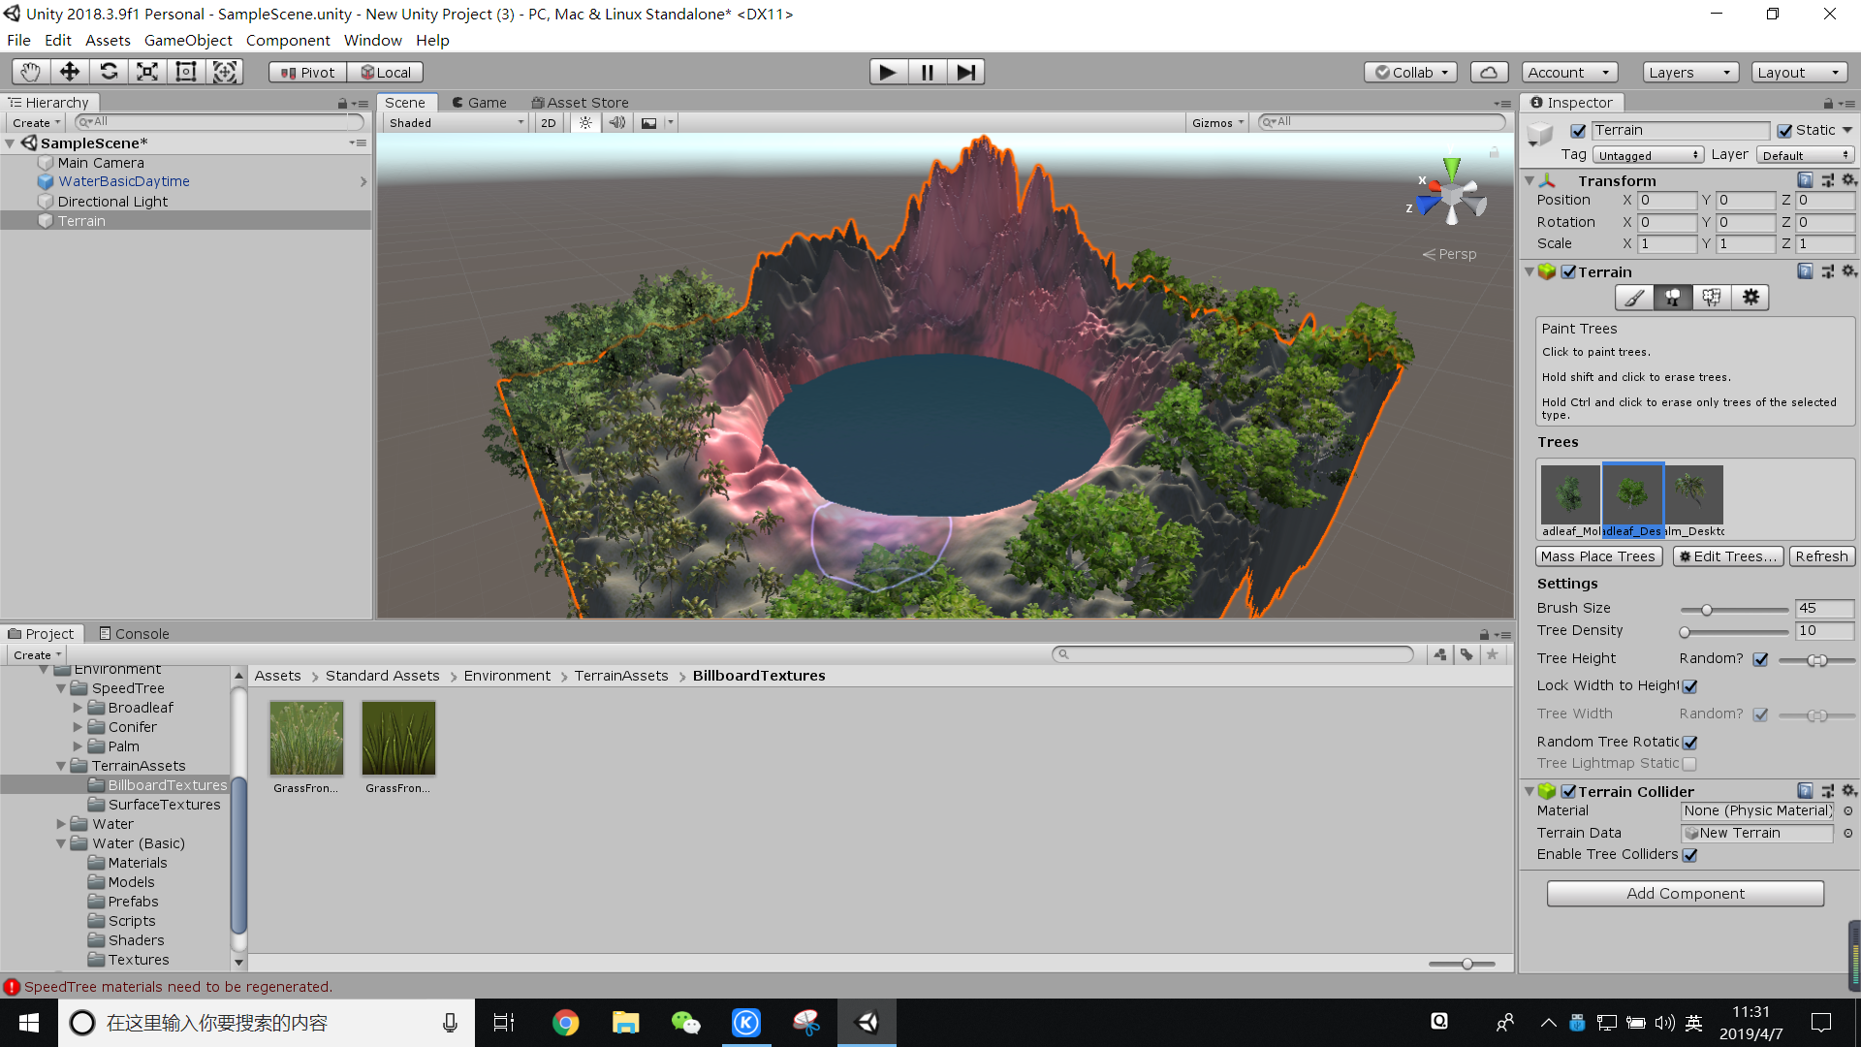Image resolution: width=1861 pixels, height=1047 pixels.
Task: Toggle Pivot handle position
Action: click(307, 72)
